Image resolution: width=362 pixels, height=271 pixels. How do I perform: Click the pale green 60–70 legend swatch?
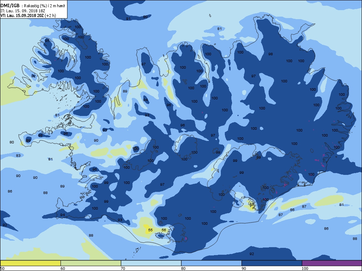pyautogui.click(x=91, y=263)
